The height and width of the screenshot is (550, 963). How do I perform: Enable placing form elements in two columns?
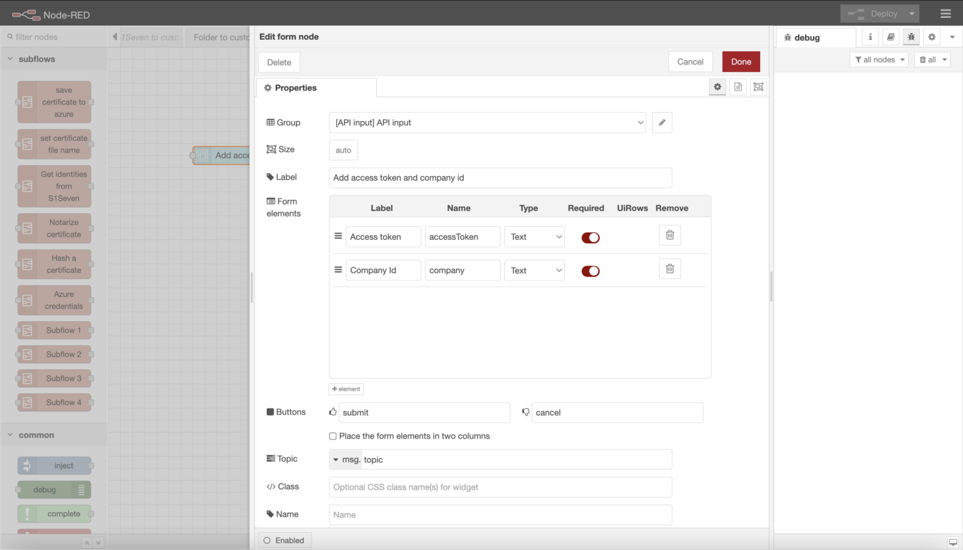[333, 436]
